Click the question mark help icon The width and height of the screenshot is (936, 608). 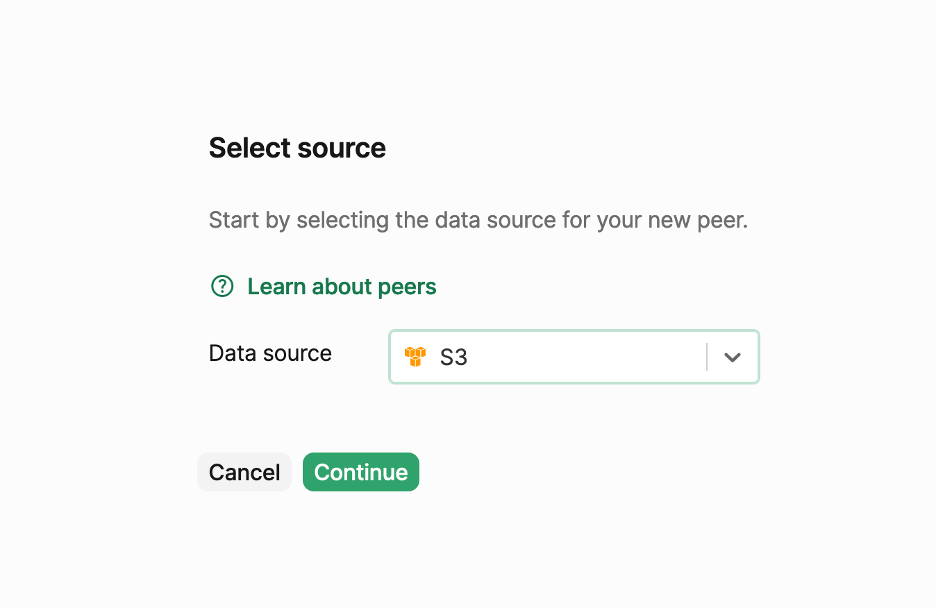click(x=222, y=286)
